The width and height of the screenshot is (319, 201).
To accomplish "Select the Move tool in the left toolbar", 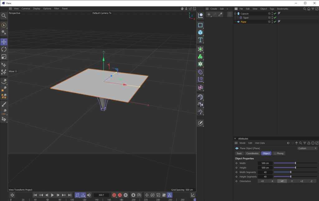I will point(4,41).
